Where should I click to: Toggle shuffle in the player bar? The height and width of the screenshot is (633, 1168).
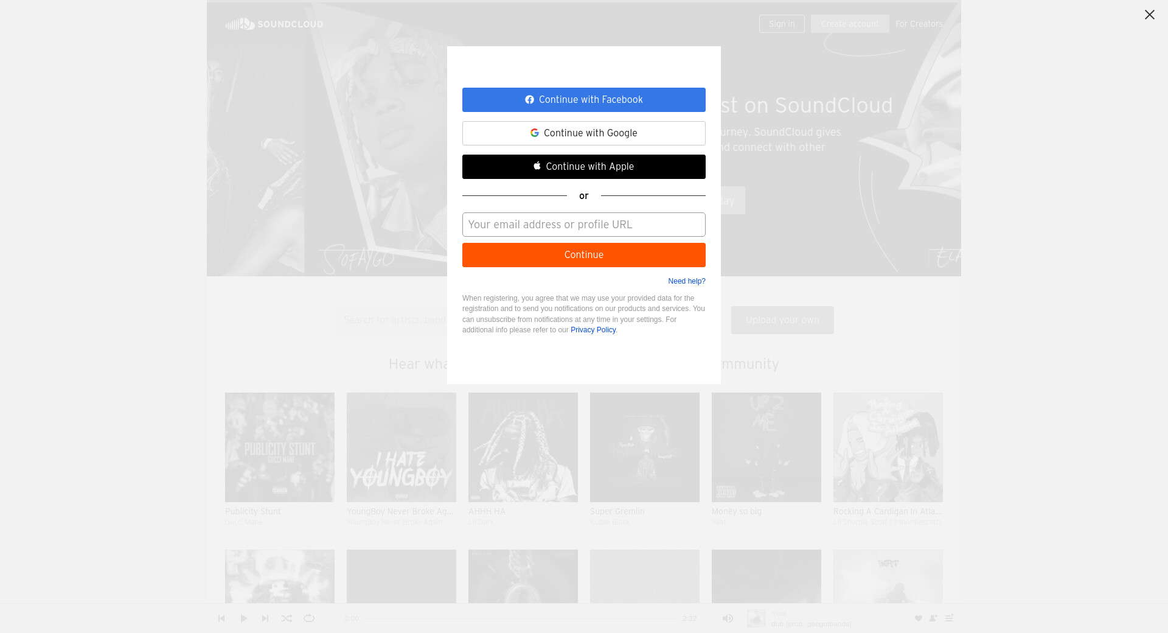tap(287, 618)
